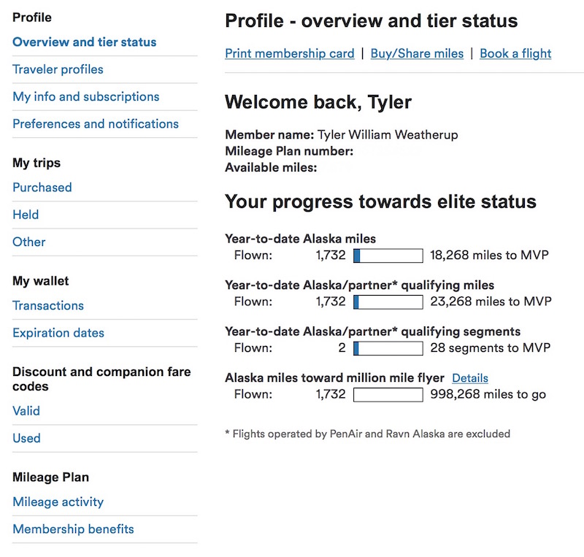Viewport: 584px width, 557px height.
Task: Open million mile flyer Details link
Action: pos(470,378)
